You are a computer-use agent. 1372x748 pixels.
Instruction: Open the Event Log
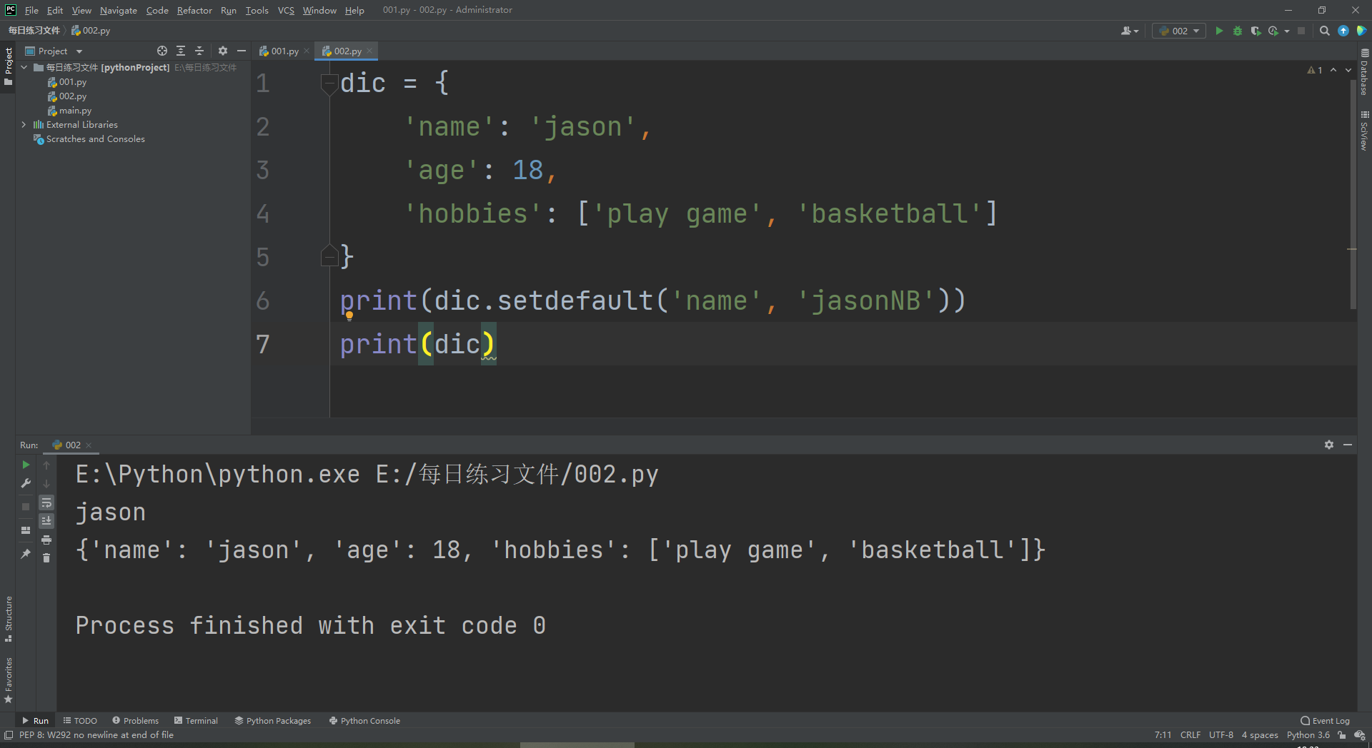click(1326, 721)
